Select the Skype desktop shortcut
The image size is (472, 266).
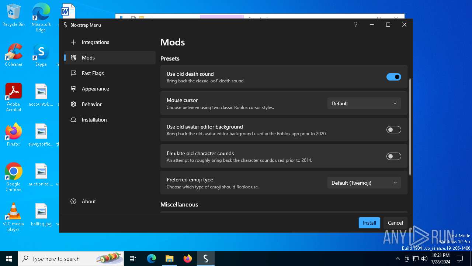(x=41, y=55)
